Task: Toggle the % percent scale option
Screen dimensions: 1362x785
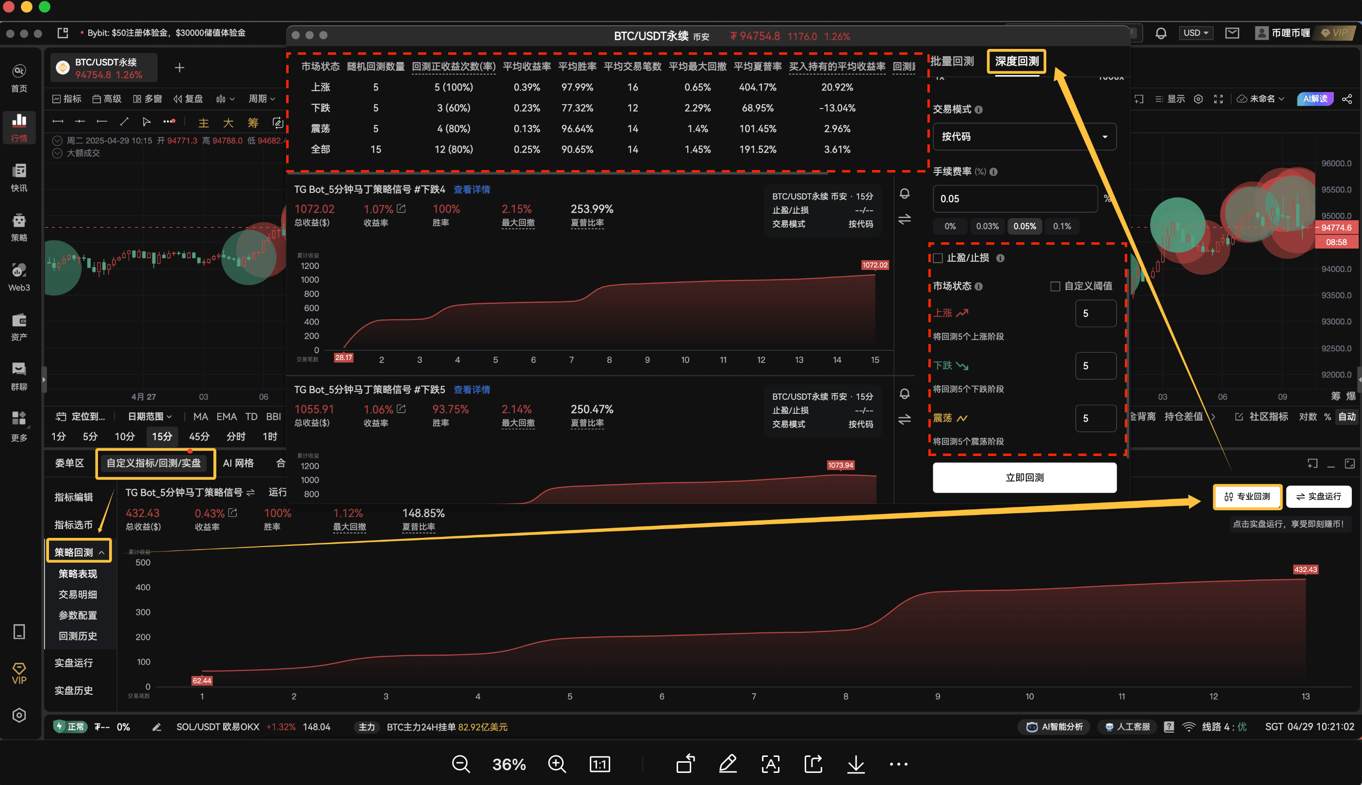Action: click(x=1328, y=417)
